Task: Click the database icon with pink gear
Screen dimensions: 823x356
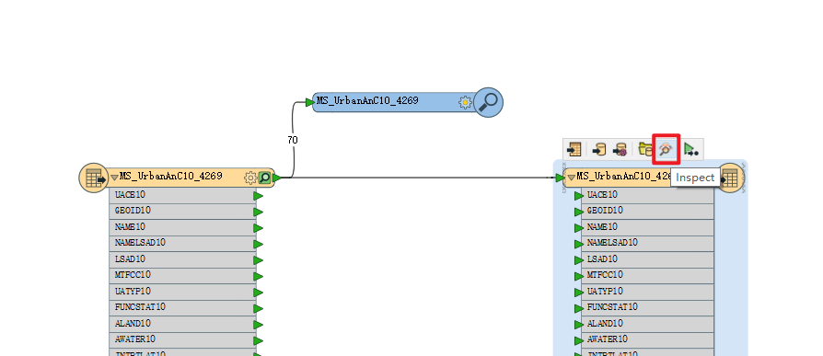Action: tap(620, 149)
